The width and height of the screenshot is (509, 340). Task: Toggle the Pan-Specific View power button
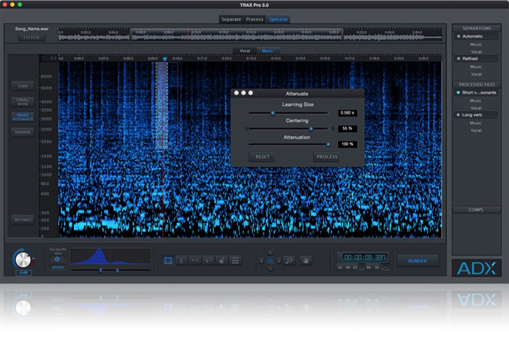coord(57,259)
